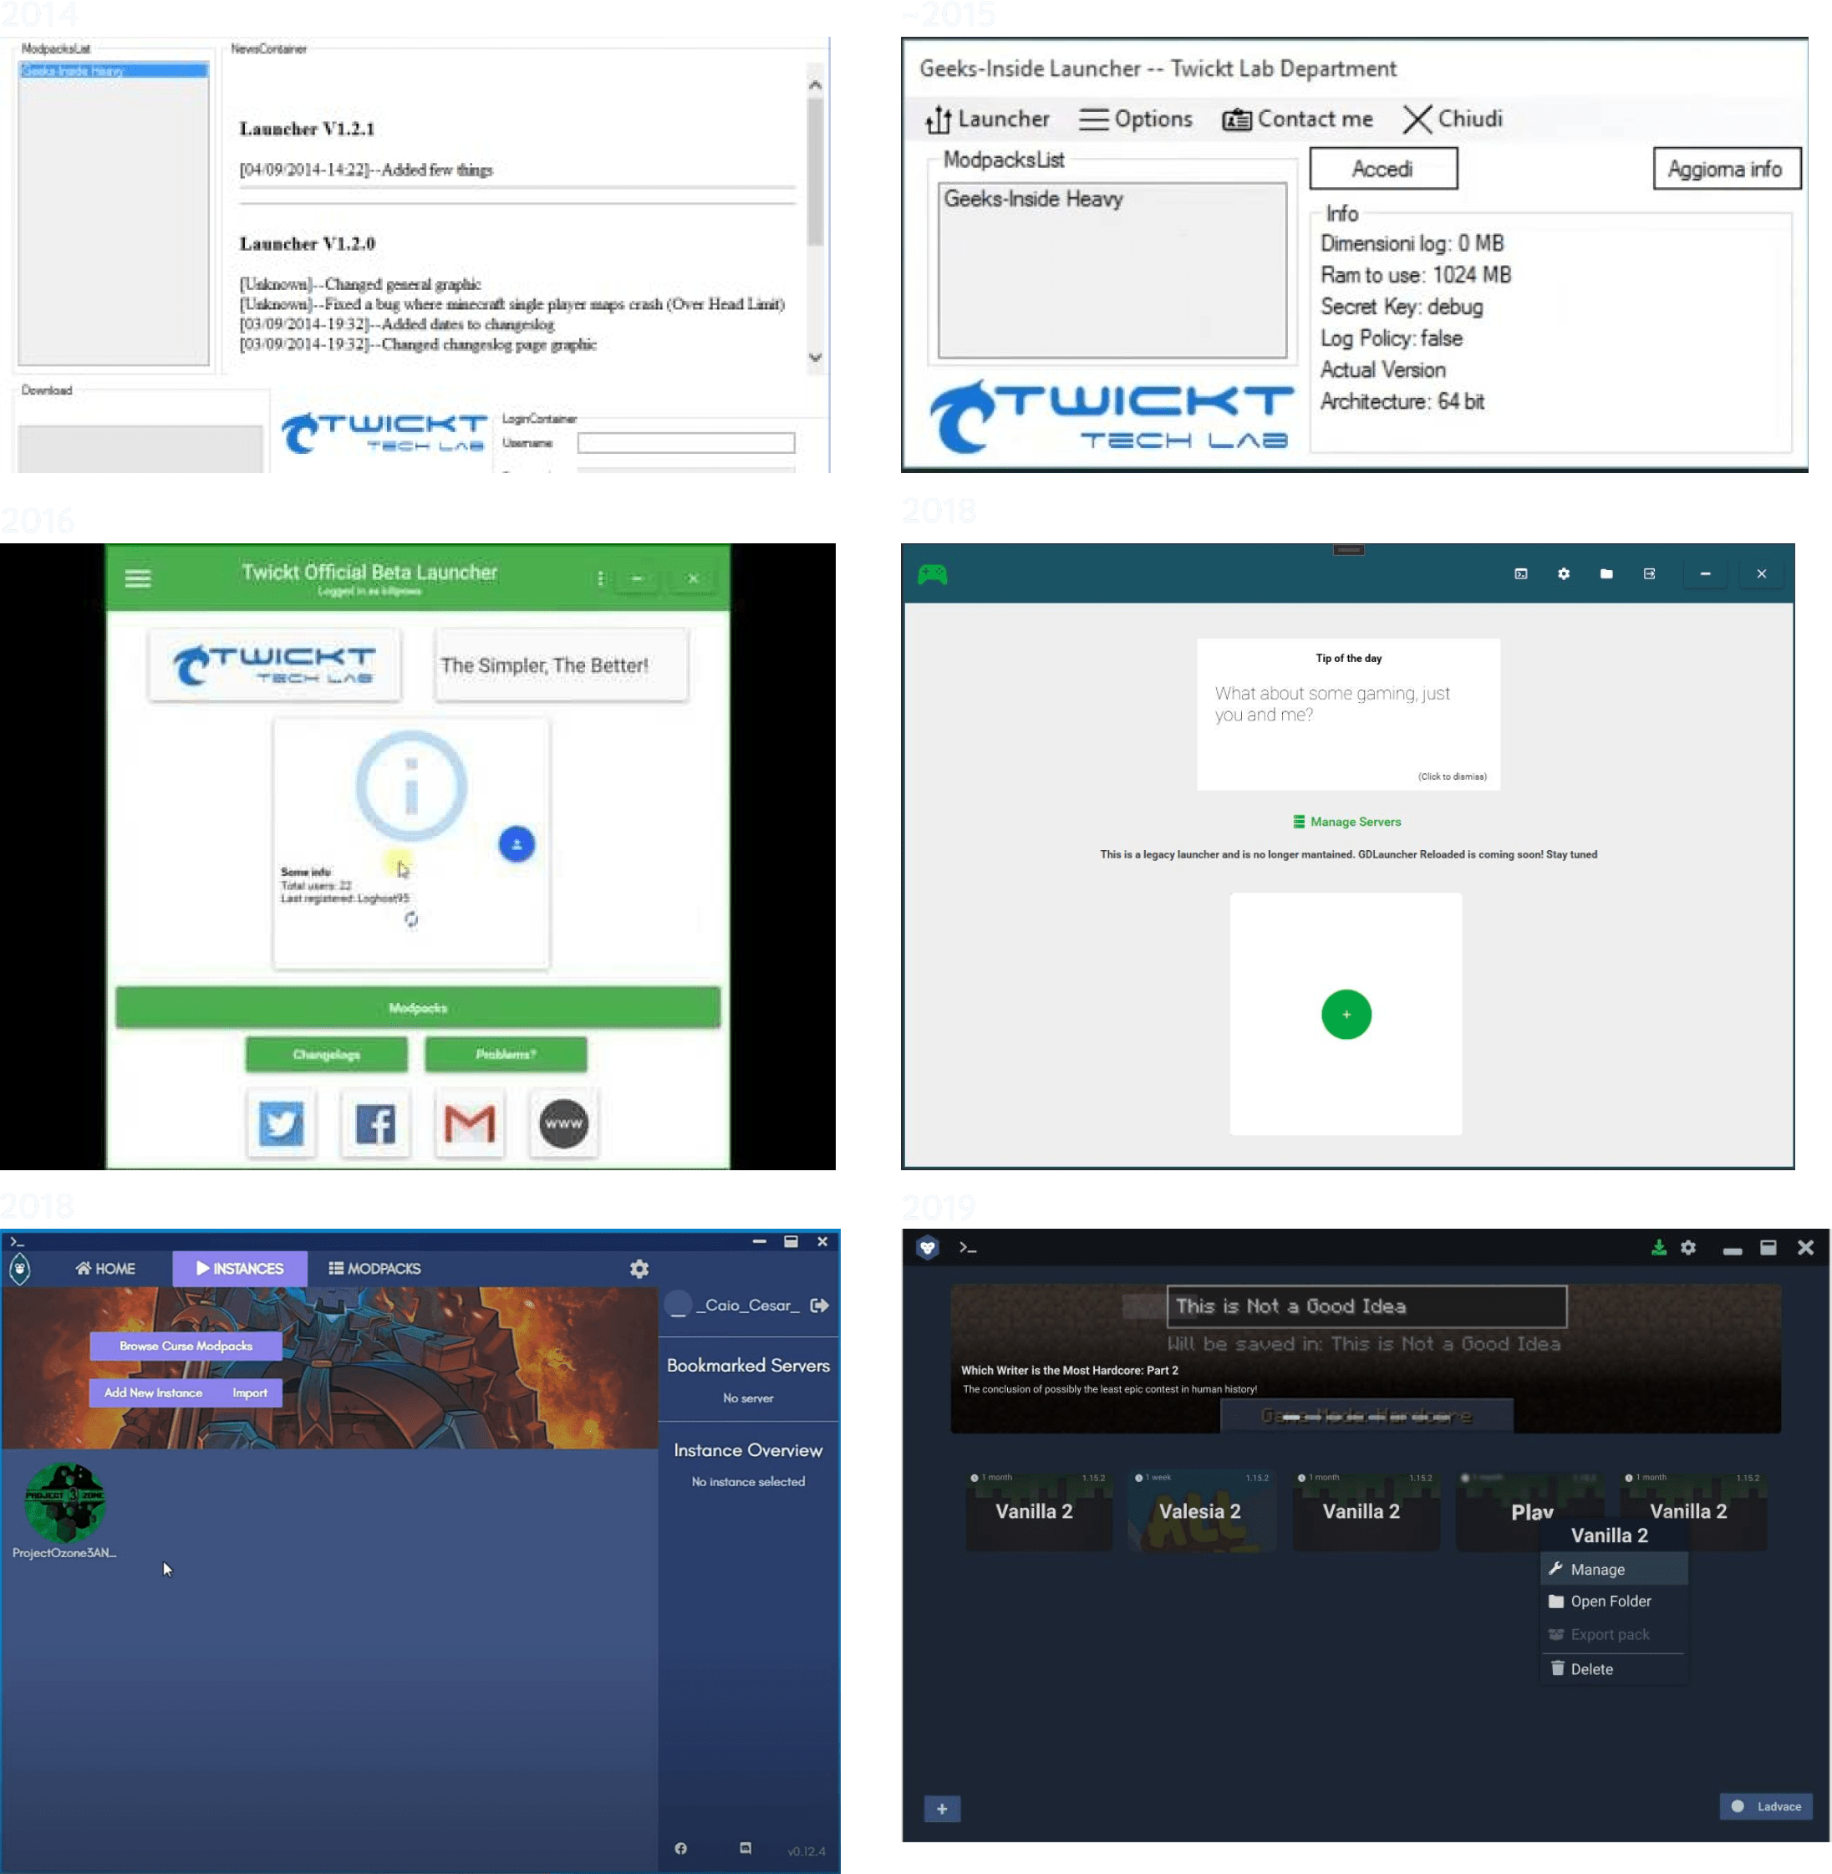The height and width of the screenshot is (1874, 1832).
Task: Click scroll down arrow in 2014 news container
Action: (x=815, y=357)
